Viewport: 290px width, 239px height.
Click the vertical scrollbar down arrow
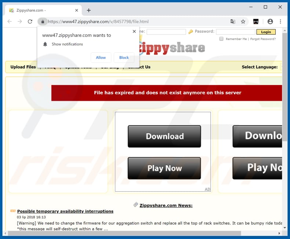click(x=284, y=228)
